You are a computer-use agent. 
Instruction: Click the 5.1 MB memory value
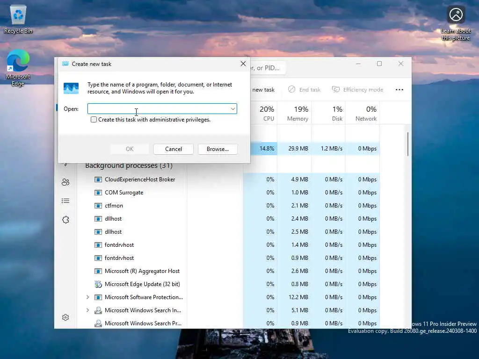[299, 310]
